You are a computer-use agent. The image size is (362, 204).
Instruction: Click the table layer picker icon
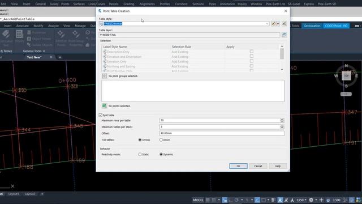284,35
